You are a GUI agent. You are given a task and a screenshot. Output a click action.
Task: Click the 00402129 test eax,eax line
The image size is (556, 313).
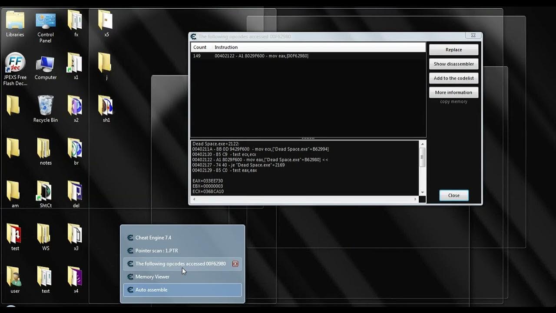225,170
